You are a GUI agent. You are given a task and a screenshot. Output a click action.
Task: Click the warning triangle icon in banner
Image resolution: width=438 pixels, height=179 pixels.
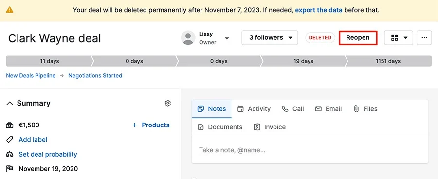tap(10, 10)
